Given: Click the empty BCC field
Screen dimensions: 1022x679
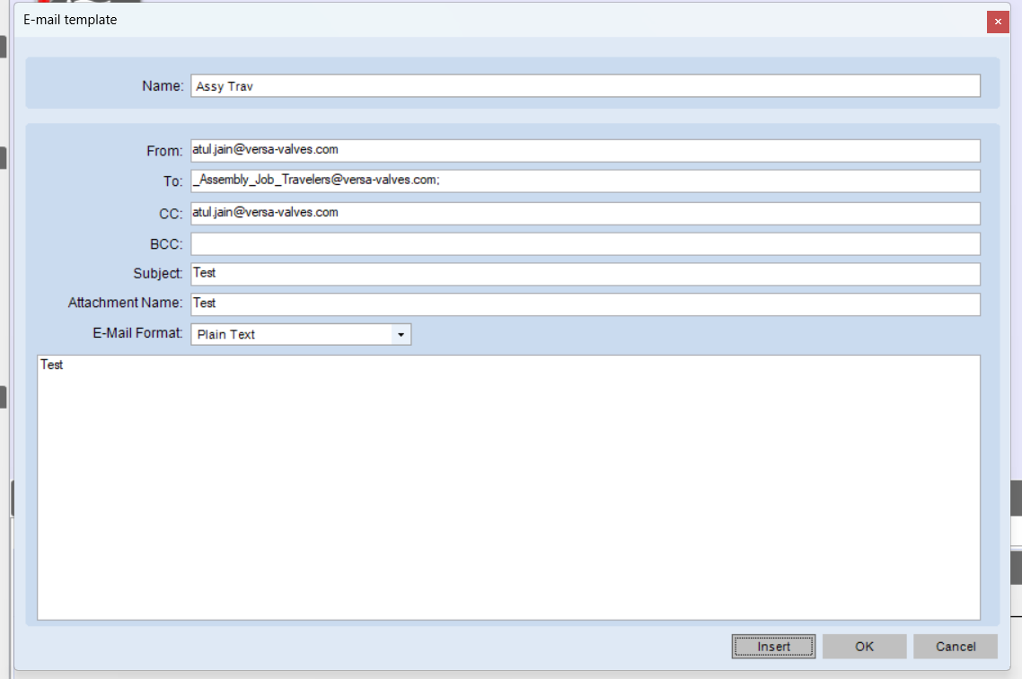Looking at the screenshot, I should click(x=586, y=243).
